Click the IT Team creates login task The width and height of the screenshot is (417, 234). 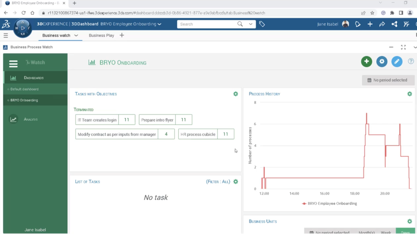click(x=105, y=120)
